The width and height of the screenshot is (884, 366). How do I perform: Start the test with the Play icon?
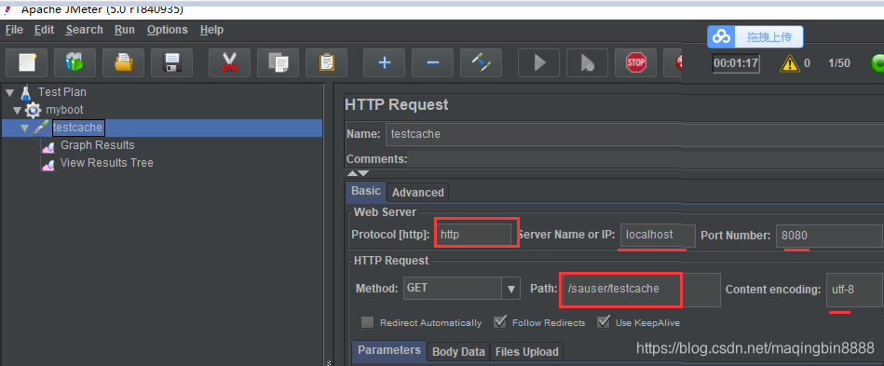coord(539,62)
